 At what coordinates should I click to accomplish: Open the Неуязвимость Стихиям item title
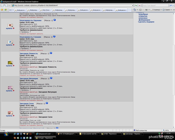(30, 37)
